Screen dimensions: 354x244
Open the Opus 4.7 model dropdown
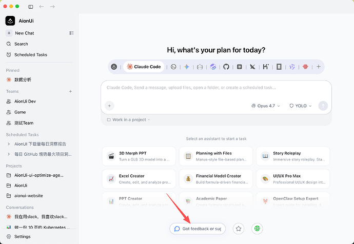266,106
